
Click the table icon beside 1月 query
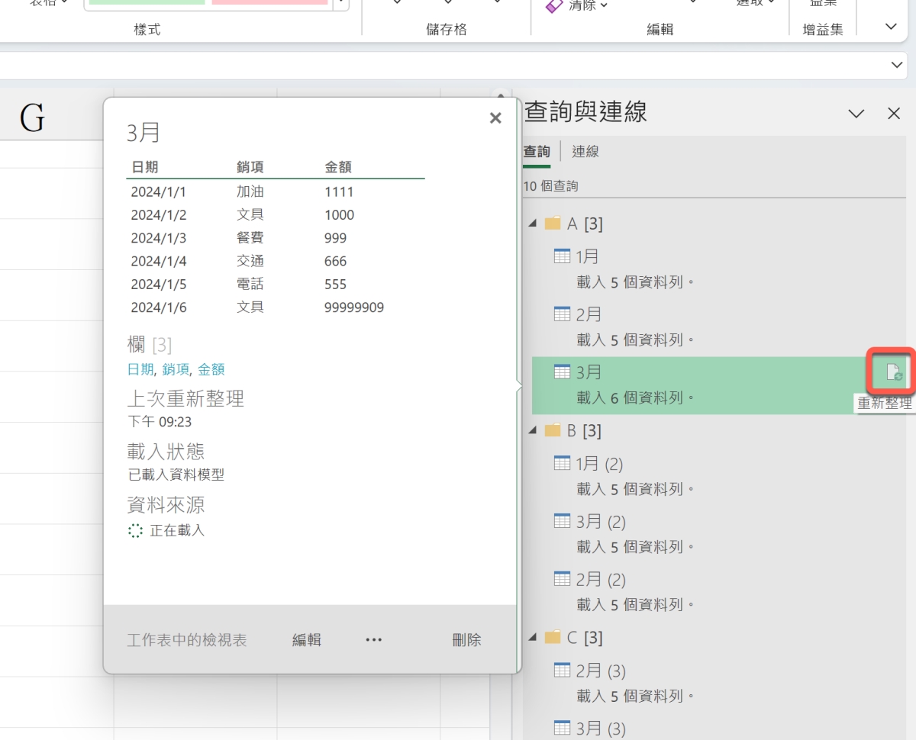pos(562,256)
